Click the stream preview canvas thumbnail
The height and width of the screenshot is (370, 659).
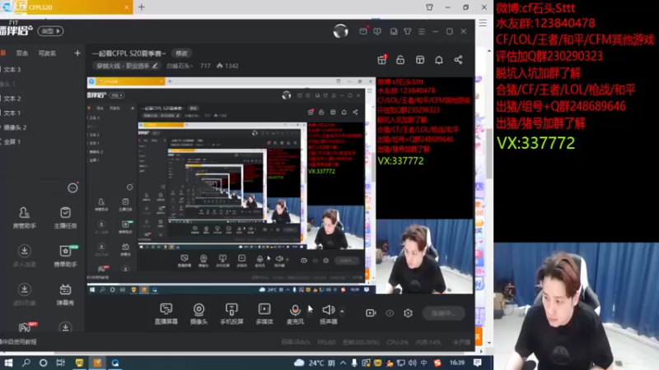point(280,185)
